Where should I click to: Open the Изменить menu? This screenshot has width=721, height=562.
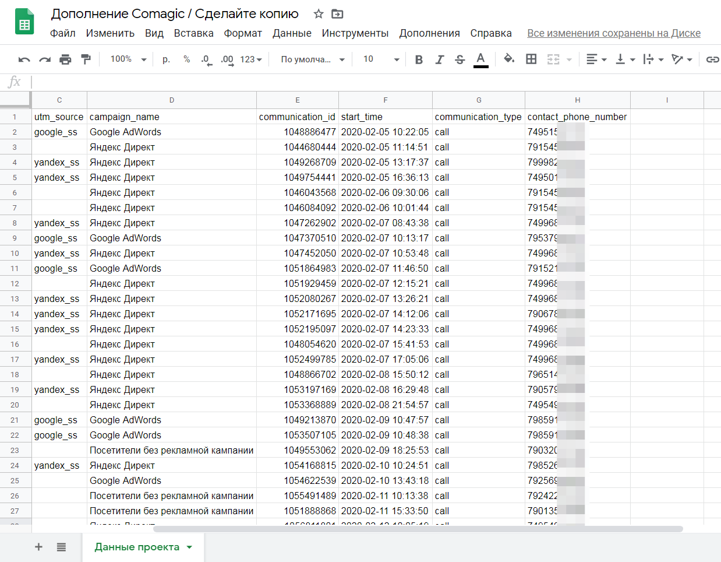[110, 33]
